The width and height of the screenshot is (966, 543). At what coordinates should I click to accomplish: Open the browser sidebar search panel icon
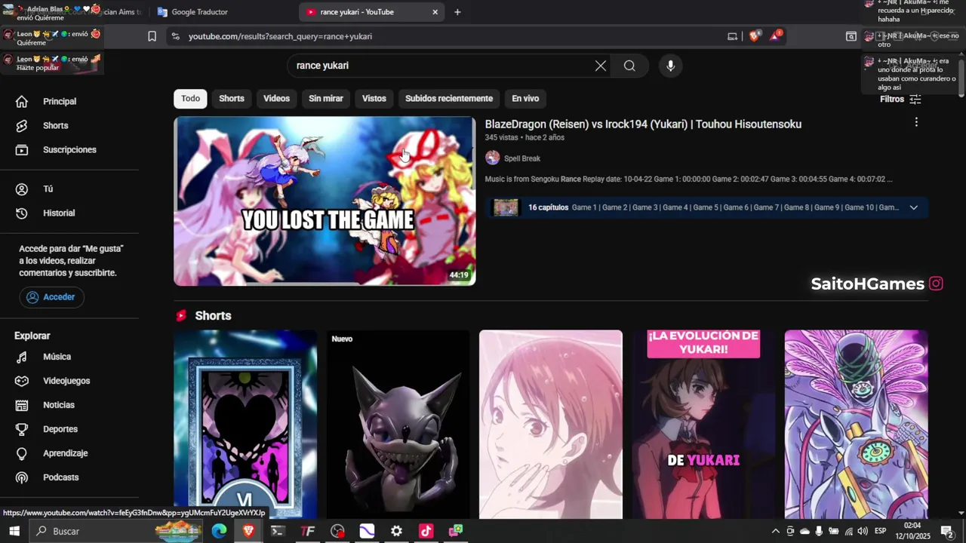click(x=851, y=36)
